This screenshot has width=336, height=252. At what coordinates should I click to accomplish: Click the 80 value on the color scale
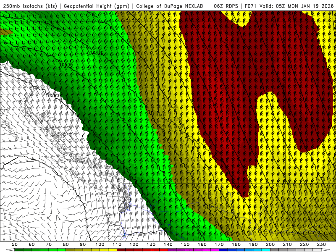pos(66,244)
